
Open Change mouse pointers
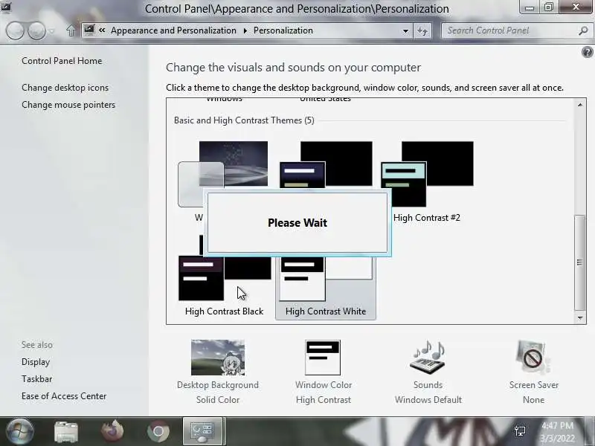[x=68, y=105]
